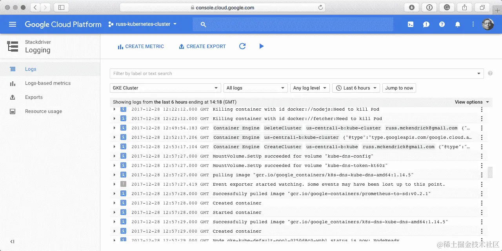The width and height of the screenshot is (502, 251).
Task: Expand the Started container log entry
Action: click(x=115, y=212)
